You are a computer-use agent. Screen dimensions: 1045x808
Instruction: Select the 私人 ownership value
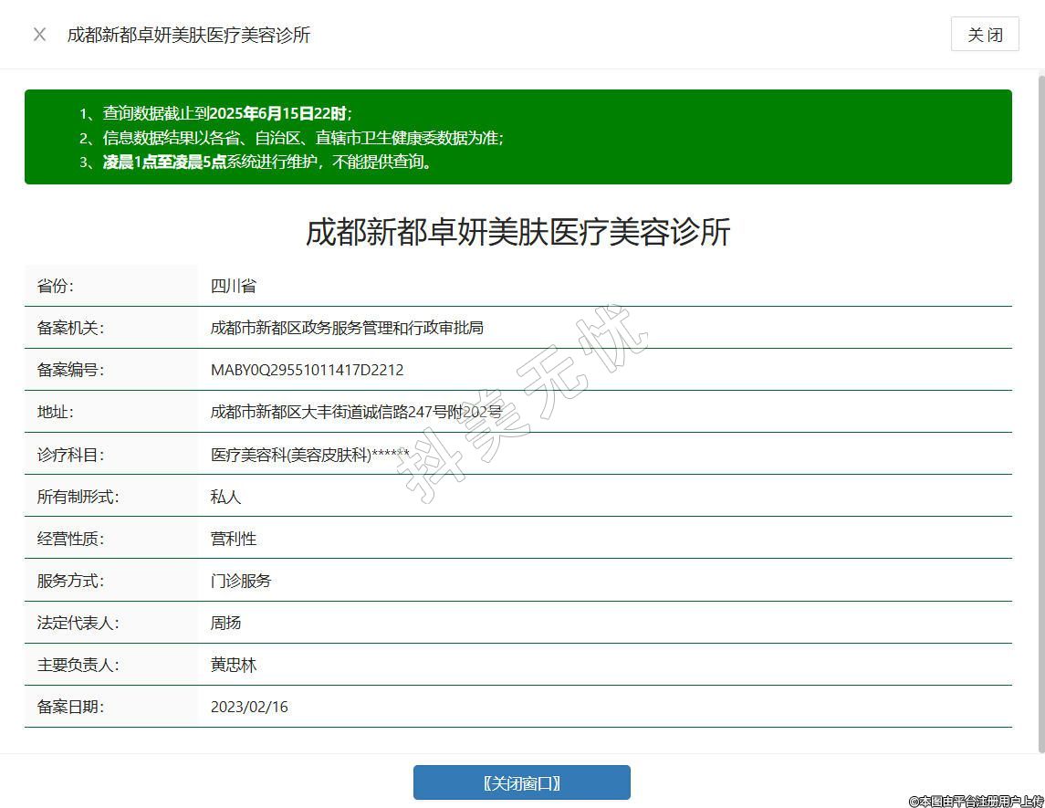click(x=225, y=497)
